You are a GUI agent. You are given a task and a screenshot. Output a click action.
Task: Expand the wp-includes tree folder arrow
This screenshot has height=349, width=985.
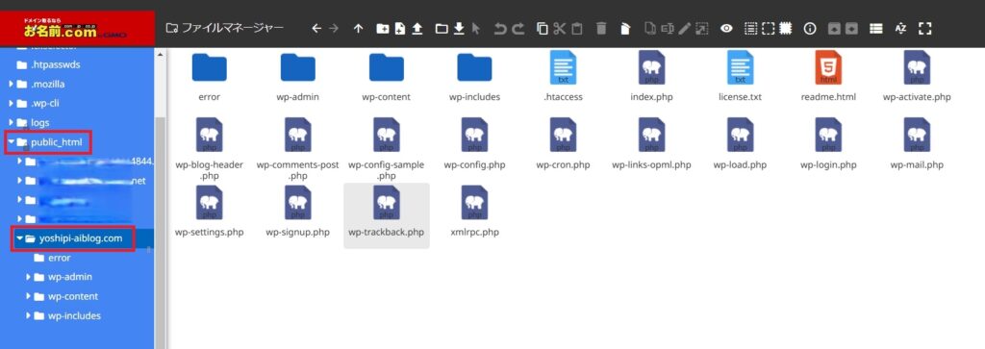[28, 315]
